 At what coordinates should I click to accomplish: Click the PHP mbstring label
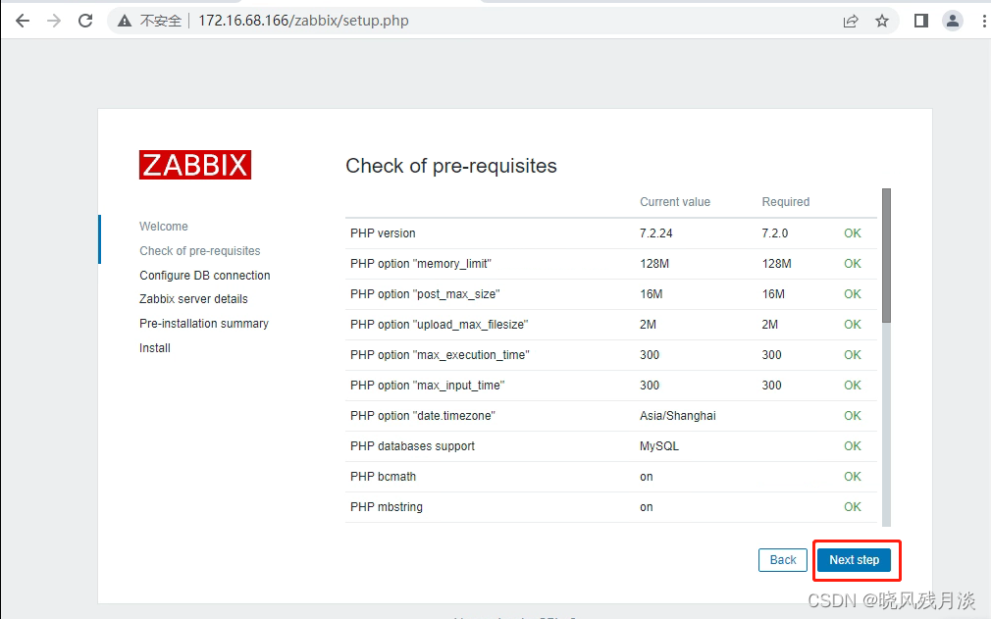387,506
